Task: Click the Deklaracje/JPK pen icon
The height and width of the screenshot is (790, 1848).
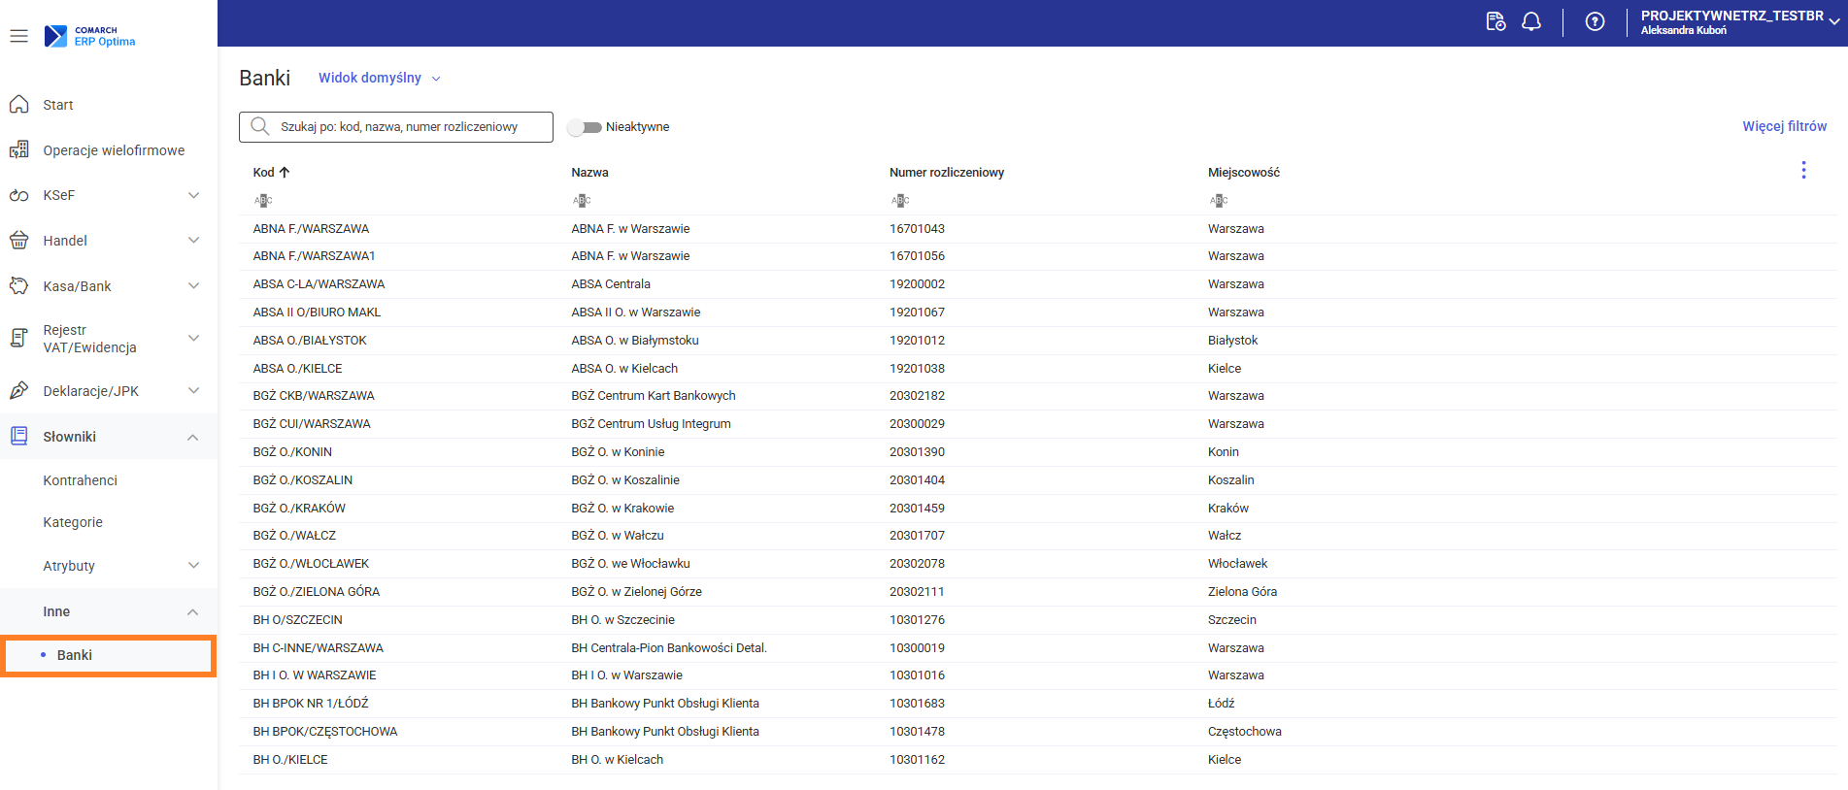Action: coord(18,390)
